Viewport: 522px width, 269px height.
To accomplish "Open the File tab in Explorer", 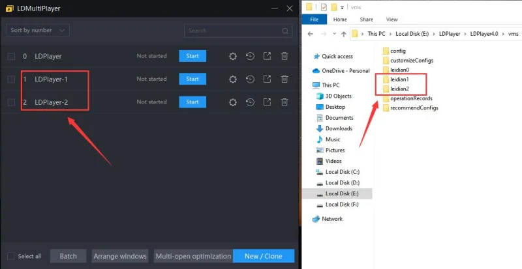I will [x=315, y=20].
